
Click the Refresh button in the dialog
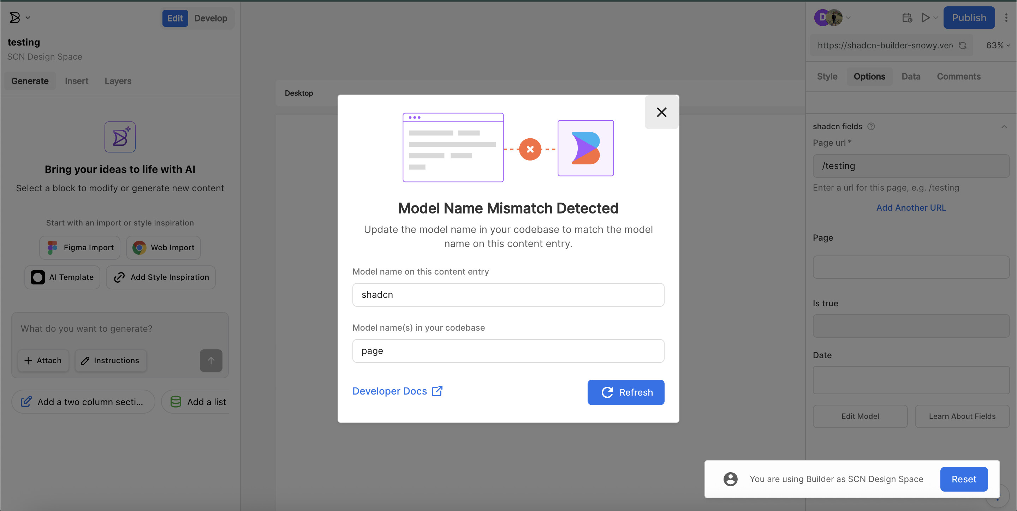625,392
